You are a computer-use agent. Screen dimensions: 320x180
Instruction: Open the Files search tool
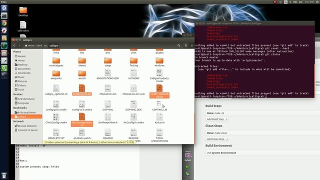(x=178, y=45)
